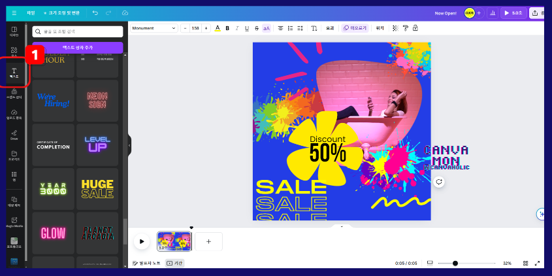Click the zoom slider handle
Viewport: 552px width, 276px height.
[x=455, y=264]
